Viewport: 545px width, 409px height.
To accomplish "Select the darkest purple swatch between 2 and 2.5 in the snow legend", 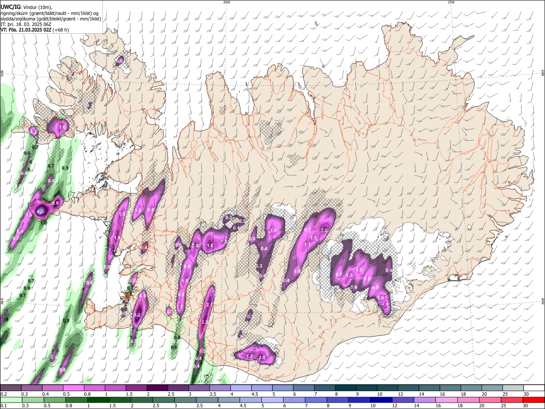I will pos(157,388).
